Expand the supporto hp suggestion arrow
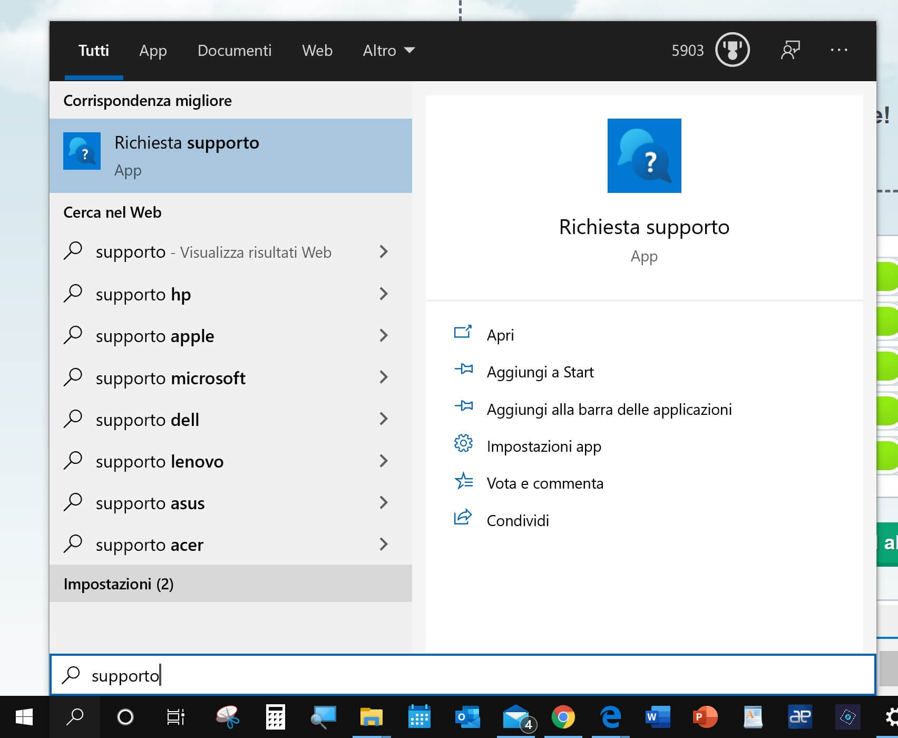This screenshot has height=738, width=898. point(384,294)
